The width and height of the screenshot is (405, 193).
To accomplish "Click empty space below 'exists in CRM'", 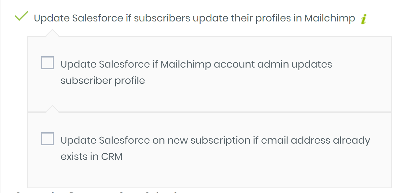I will [208, 174].
